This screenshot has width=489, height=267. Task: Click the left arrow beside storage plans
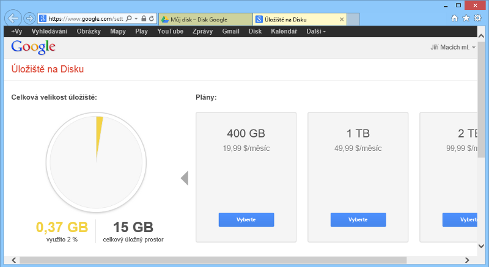pyautogui.click(x=185, y=178)
